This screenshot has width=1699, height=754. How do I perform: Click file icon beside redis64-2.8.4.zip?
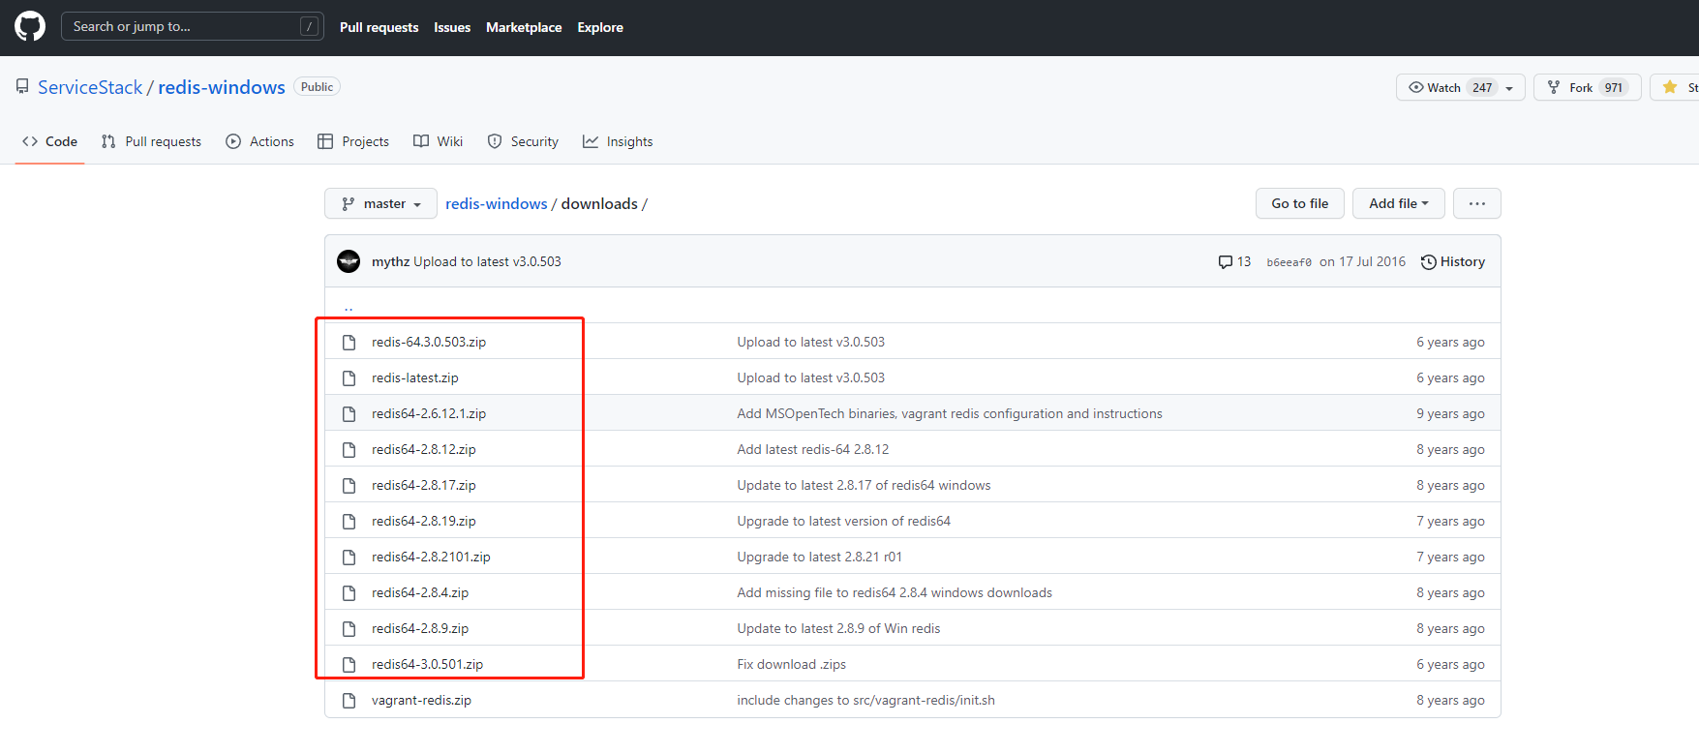pos(349,592)
